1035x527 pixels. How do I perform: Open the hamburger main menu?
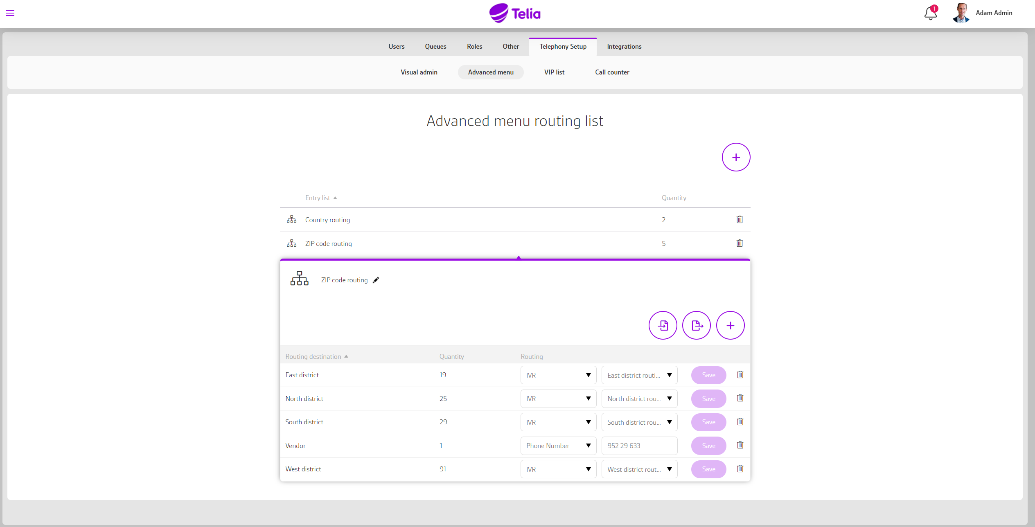click(x=10, y=13)
